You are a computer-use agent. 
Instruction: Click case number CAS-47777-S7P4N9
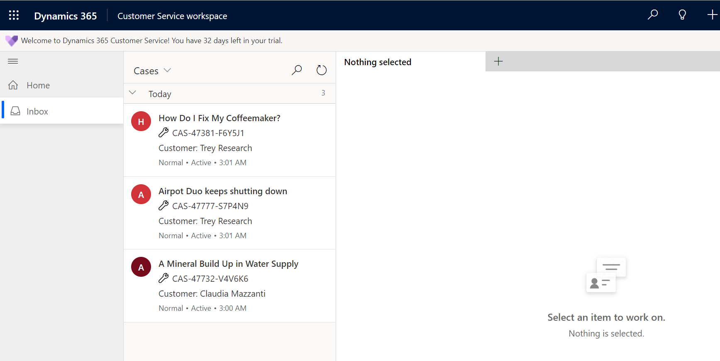coord(210,206)
